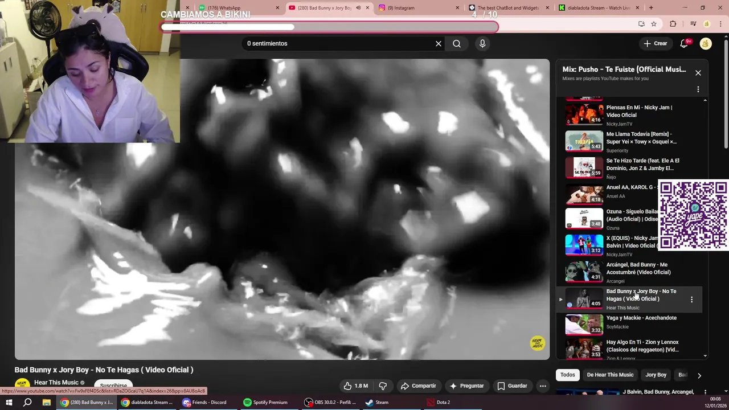Play Piensas En Mi - Nicky Jam

click(x=629, y=115)
